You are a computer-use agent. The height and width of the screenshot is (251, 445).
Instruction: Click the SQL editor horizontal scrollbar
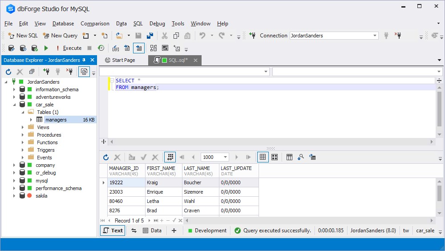(x=271, y=142)
